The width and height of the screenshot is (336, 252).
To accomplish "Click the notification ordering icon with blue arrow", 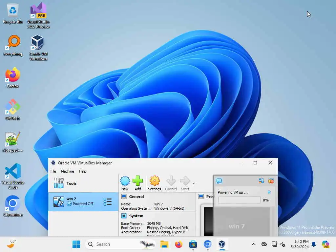I will pos(261,181).
